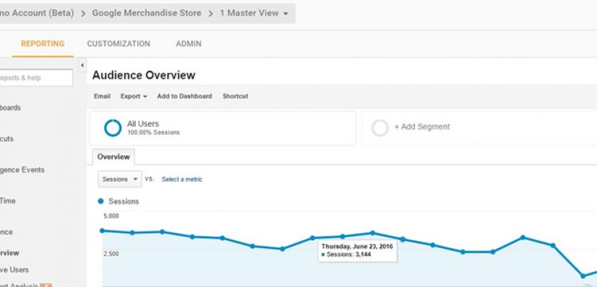
Task: Click the Email button
Action: 102,96
